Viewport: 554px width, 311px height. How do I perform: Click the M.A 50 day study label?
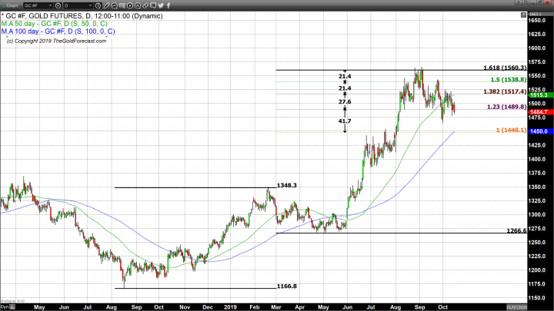55,24
